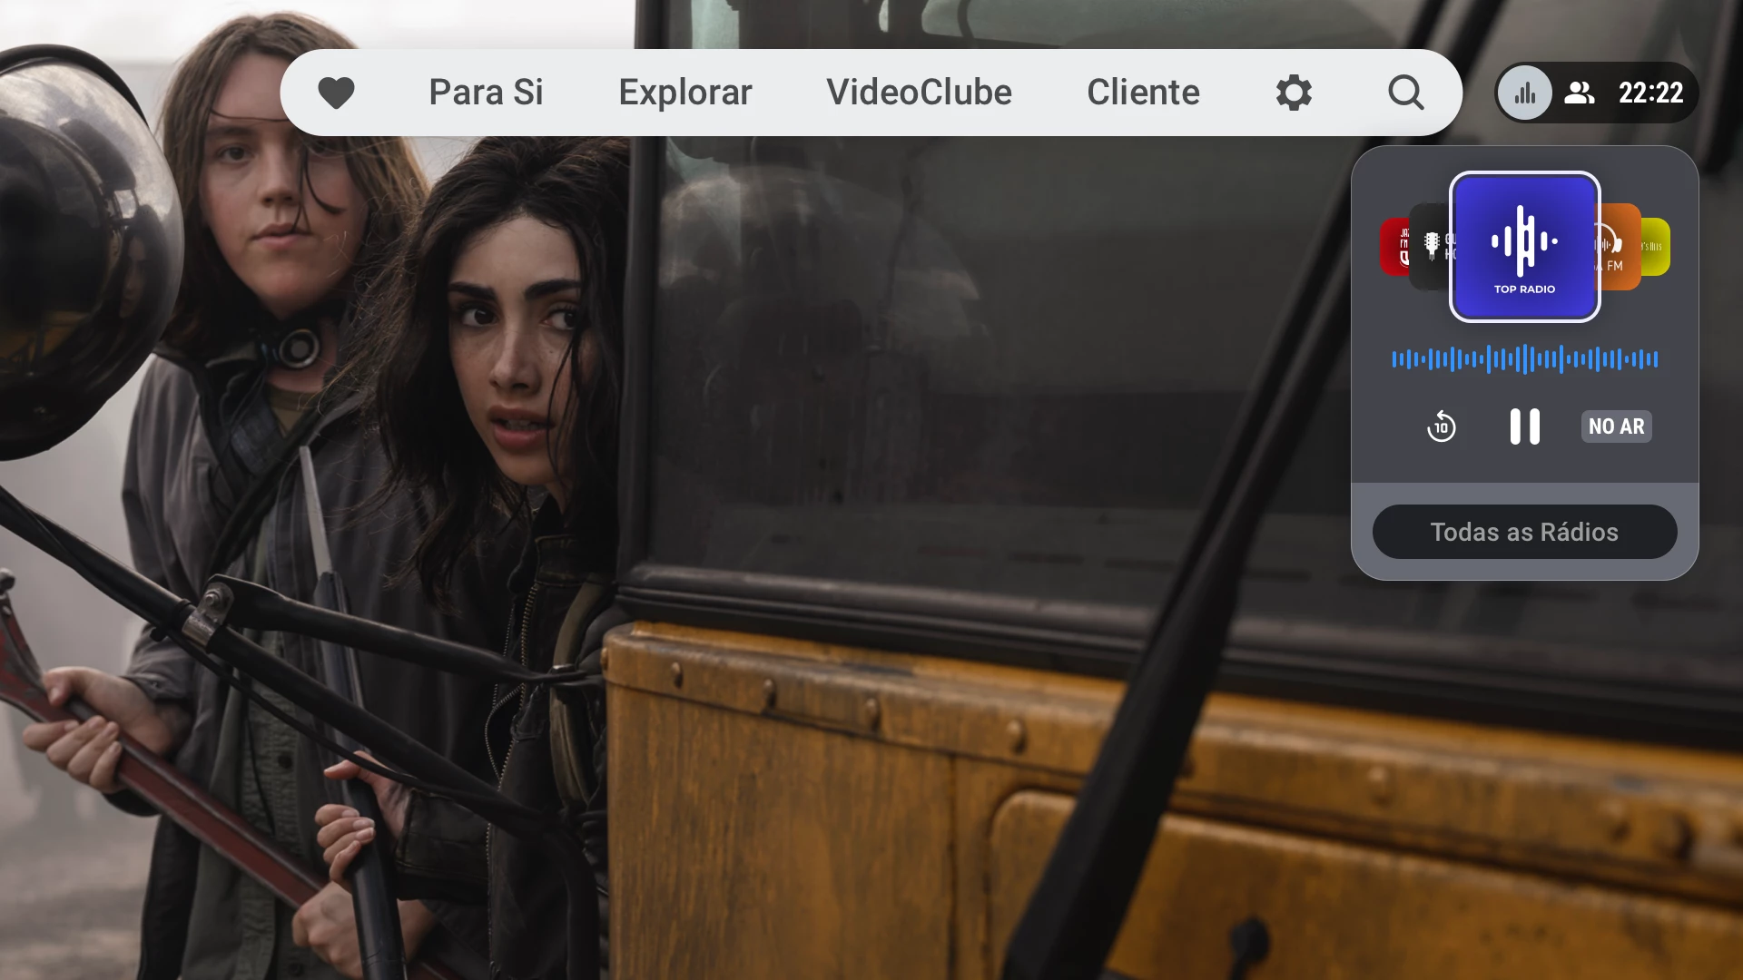Image resolution: width=1743 pixels, height=980 pixels.
Task: Go to the Explorar section
Action: pyautogui.click(x=685, y=93)
